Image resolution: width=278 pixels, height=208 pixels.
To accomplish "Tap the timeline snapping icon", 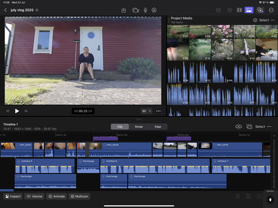I will 239,126.
